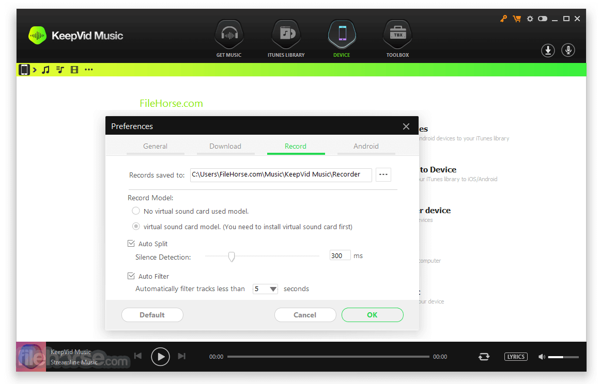Open the microphone recorder icon

coord(568,50)
